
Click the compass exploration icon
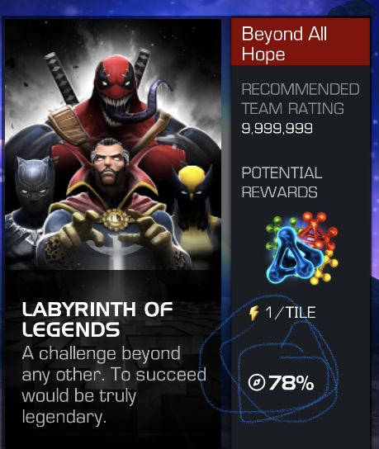[x=257, y=383]
